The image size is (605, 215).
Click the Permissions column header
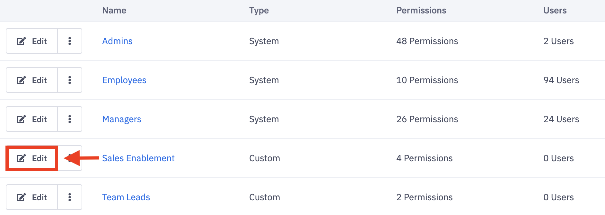click(421, 11)
